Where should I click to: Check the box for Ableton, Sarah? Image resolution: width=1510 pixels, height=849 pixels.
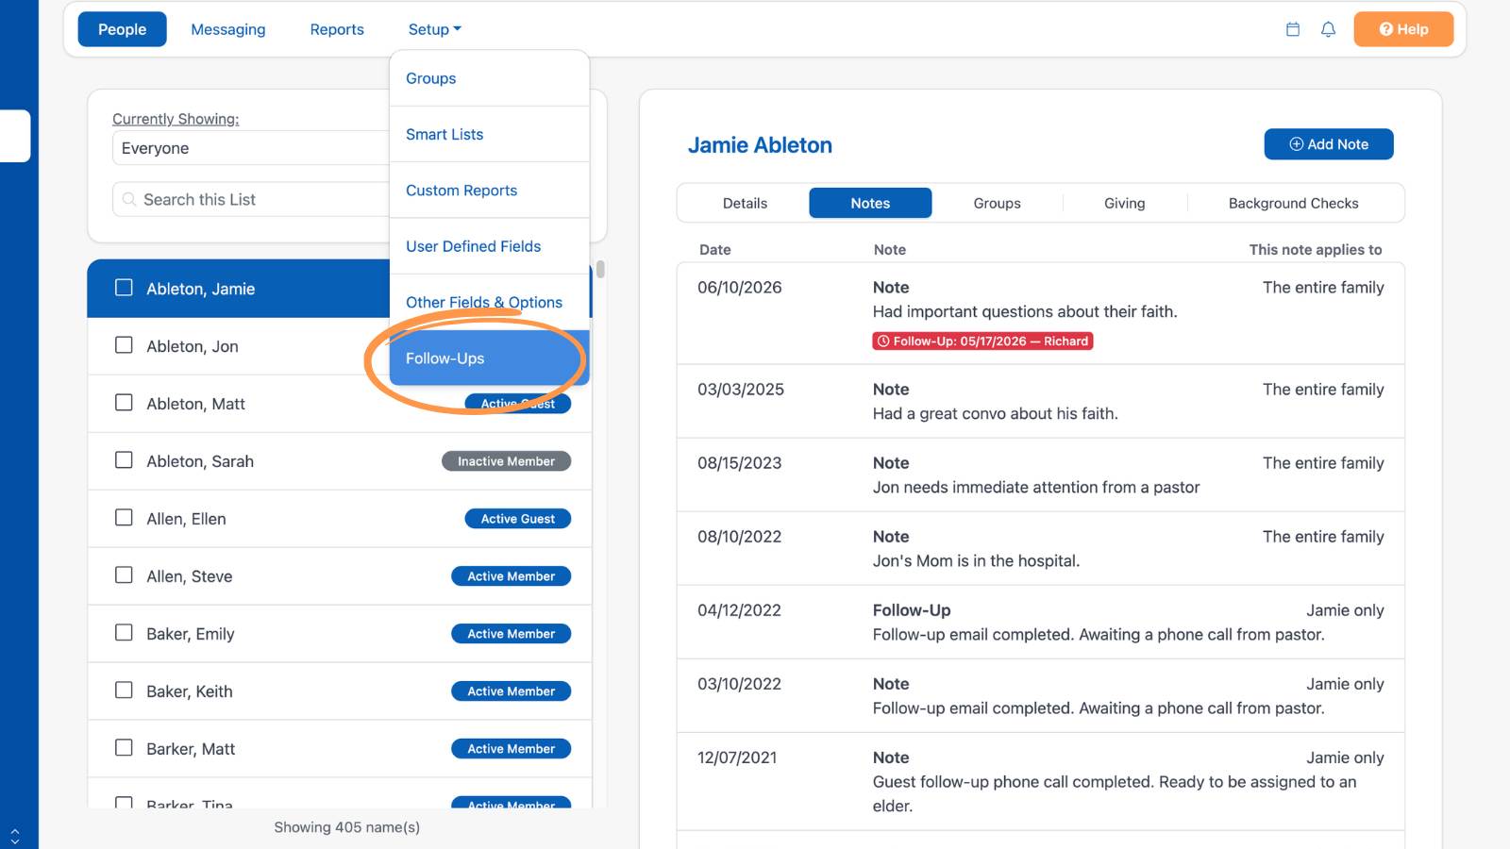click(x=124, y=459)
